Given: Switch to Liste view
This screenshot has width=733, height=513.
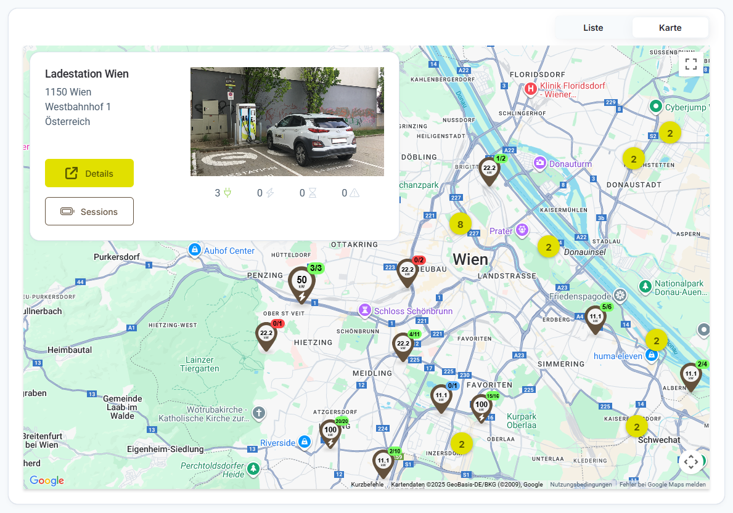Looking at the screenshot, I should click(593, 28).
